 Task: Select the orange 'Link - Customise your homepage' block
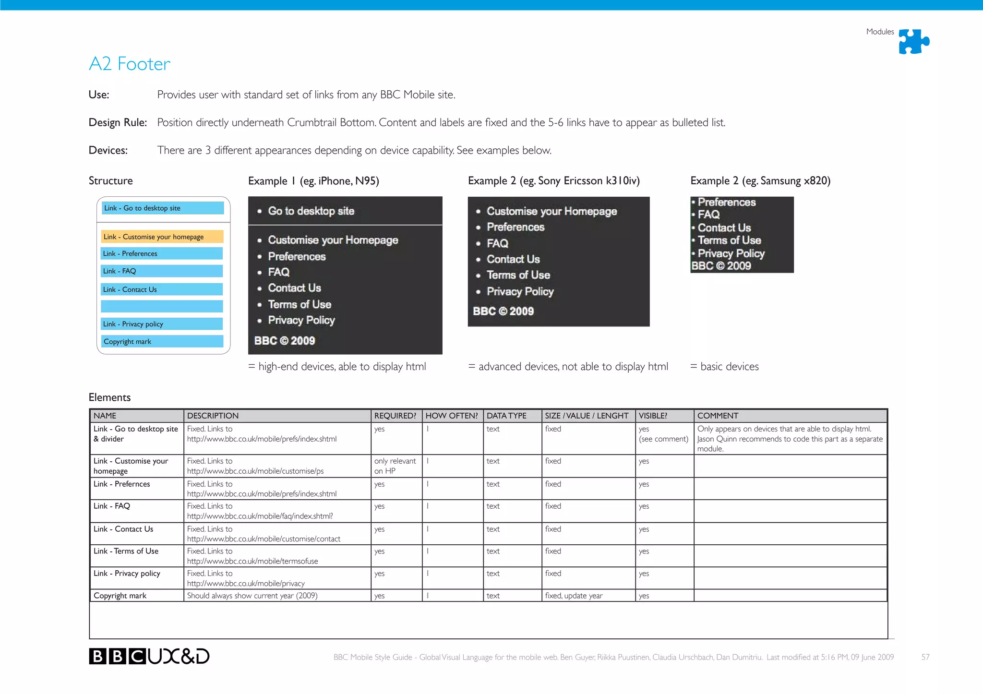[162, 237]
